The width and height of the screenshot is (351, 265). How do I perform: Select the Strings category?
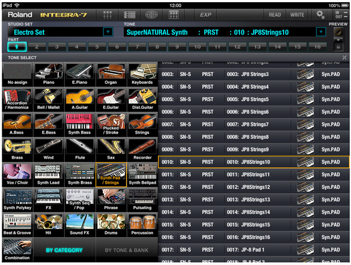click(142, 125)
